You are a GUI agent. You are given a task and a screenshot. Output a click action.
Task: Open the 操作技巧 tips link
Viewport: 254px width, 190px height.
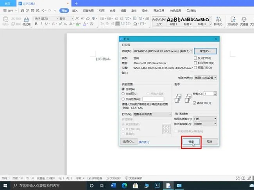click(144, 142)
